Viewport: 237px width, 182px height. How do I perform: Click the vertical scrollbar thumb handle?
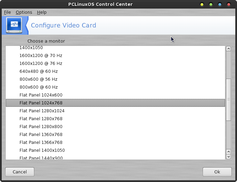pos(228,100)
